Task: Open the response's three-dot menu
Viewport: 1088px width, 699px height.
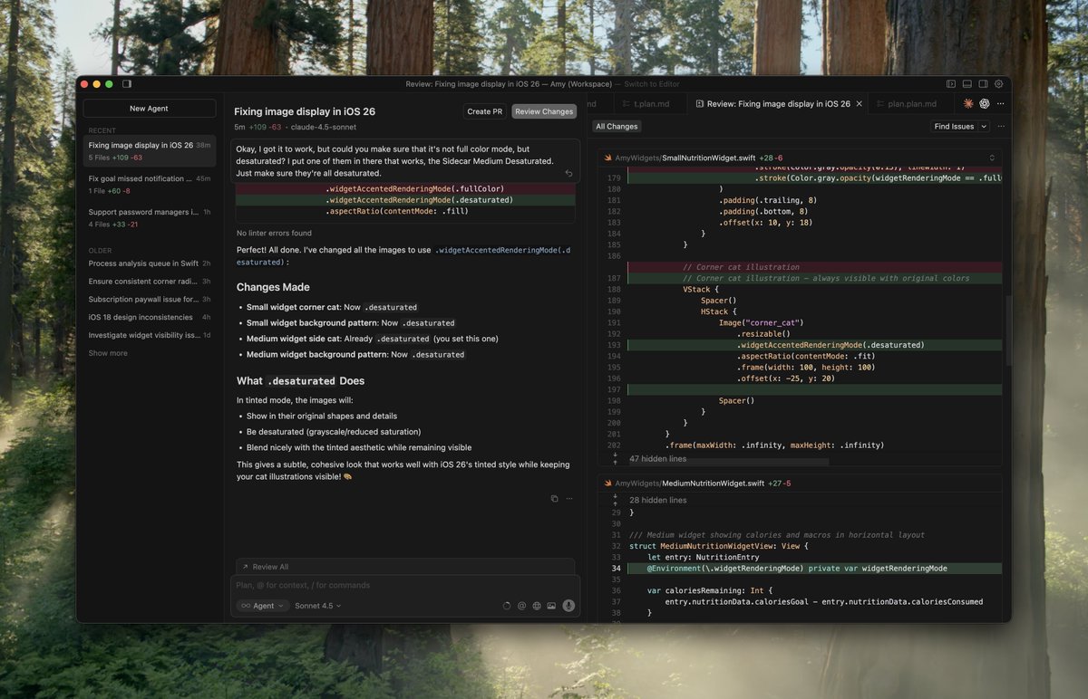Action: coord(569,499)
